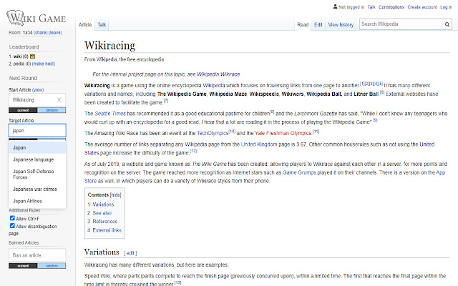
Task: Click citation reference [12]
Action: click(x=193, y=151)
